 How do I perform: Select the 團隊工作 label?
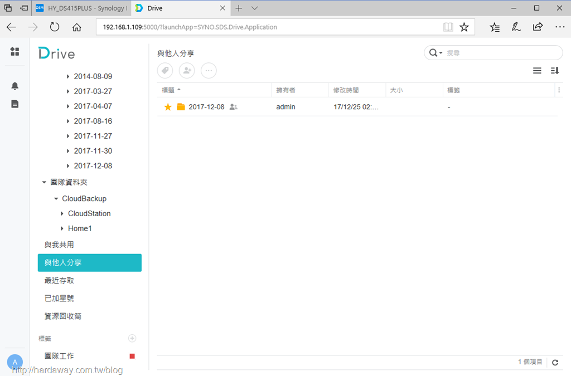(x=59, y=356)
